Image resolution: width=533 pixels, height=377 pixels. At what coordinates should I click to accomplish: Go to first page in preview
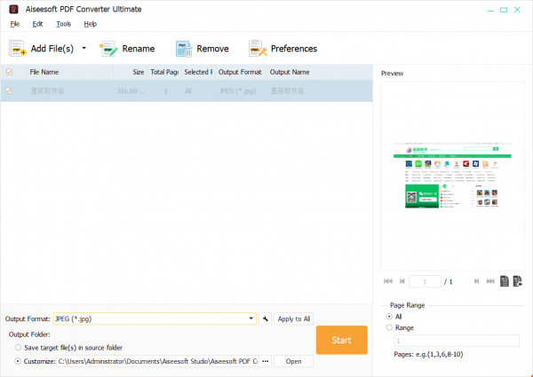[x=388, y=281]
